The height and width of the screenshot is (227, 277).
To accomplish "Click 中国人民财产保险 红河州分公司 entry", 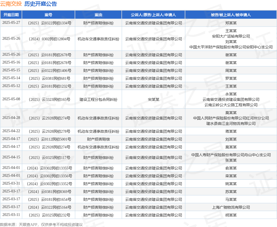I will (x=231, y=118).
